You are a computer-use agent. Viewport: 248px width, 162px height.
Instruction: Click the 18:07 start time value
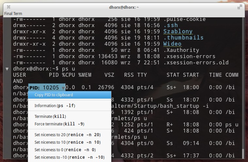191,100
